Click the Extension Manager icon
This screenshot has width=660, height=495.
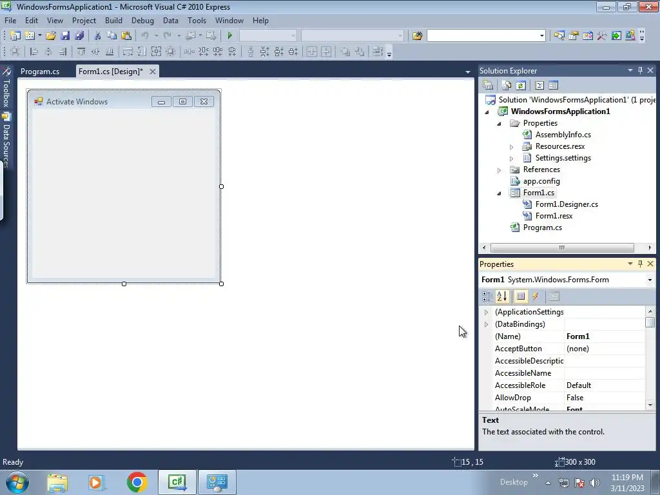(x=630, y=36)
